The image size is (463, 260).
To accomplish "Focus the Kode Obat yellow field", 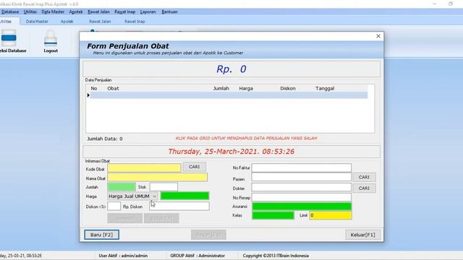I will coord(144,168).
